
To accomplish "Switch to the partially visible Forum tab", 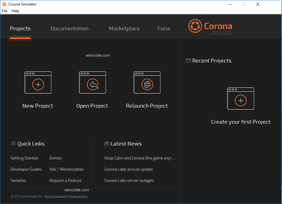I will pos(164,28).
